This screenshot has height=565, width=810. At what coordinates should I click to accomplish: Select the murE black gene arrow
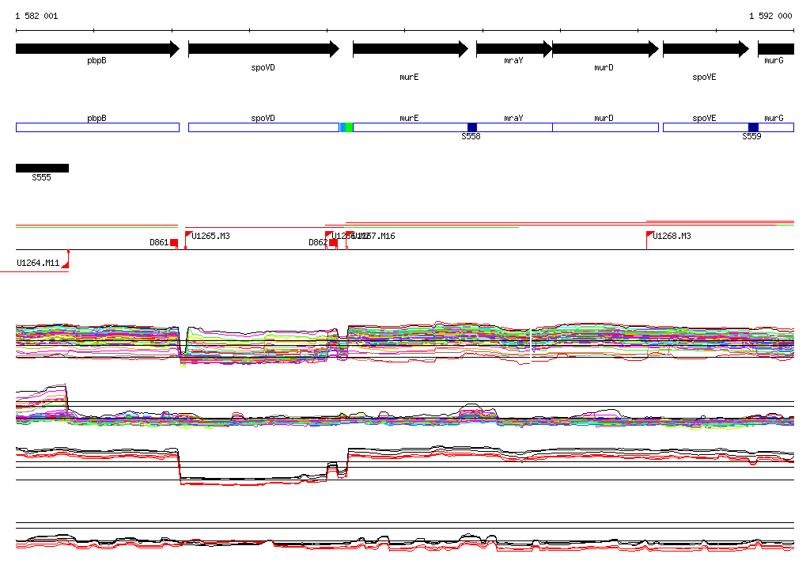coord(411,49)
